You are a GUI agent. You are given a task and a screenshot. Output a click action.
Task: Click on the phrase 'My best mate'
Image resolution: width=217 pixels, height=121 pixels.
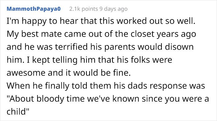[34, 34]
